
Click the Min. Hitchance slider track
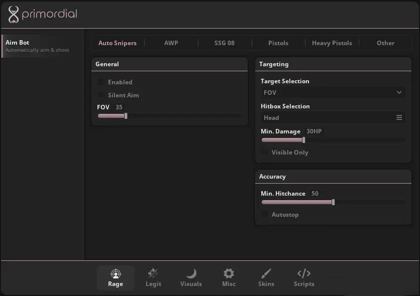click(333, 202)
